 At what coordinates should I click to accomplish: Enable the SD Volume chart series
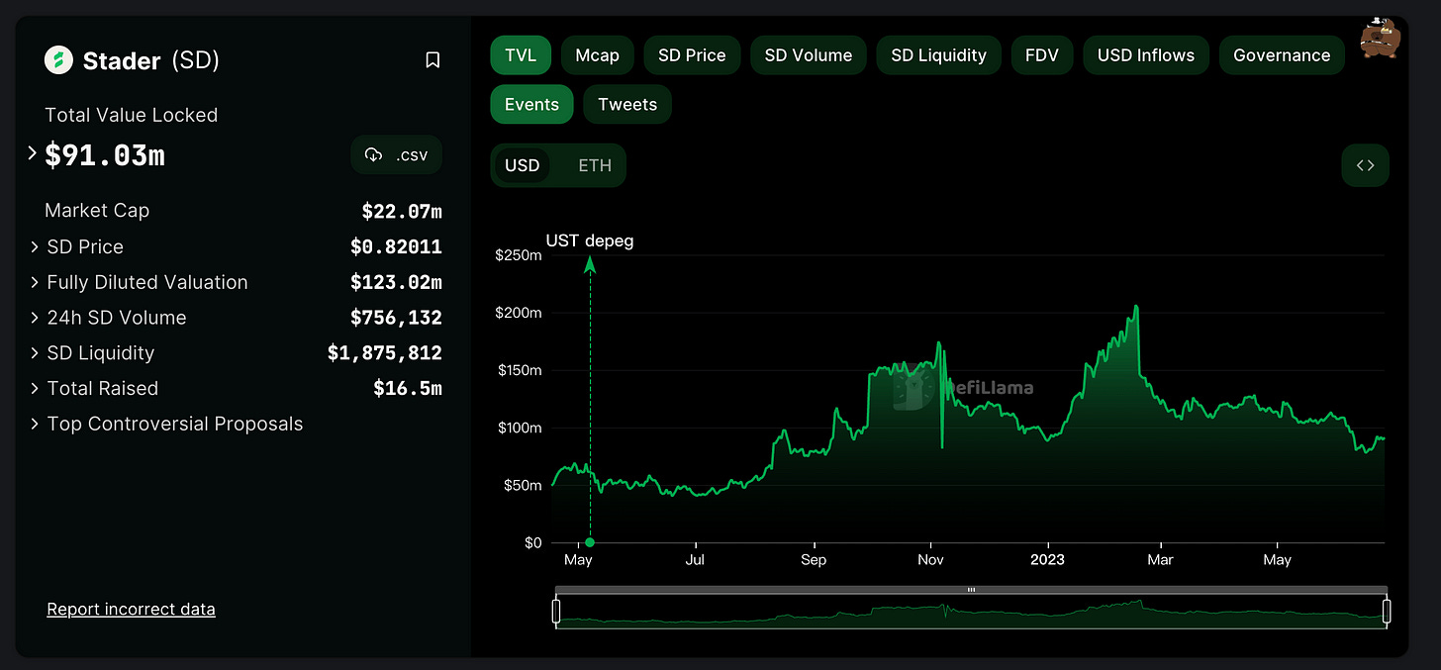tap(809, 55)
